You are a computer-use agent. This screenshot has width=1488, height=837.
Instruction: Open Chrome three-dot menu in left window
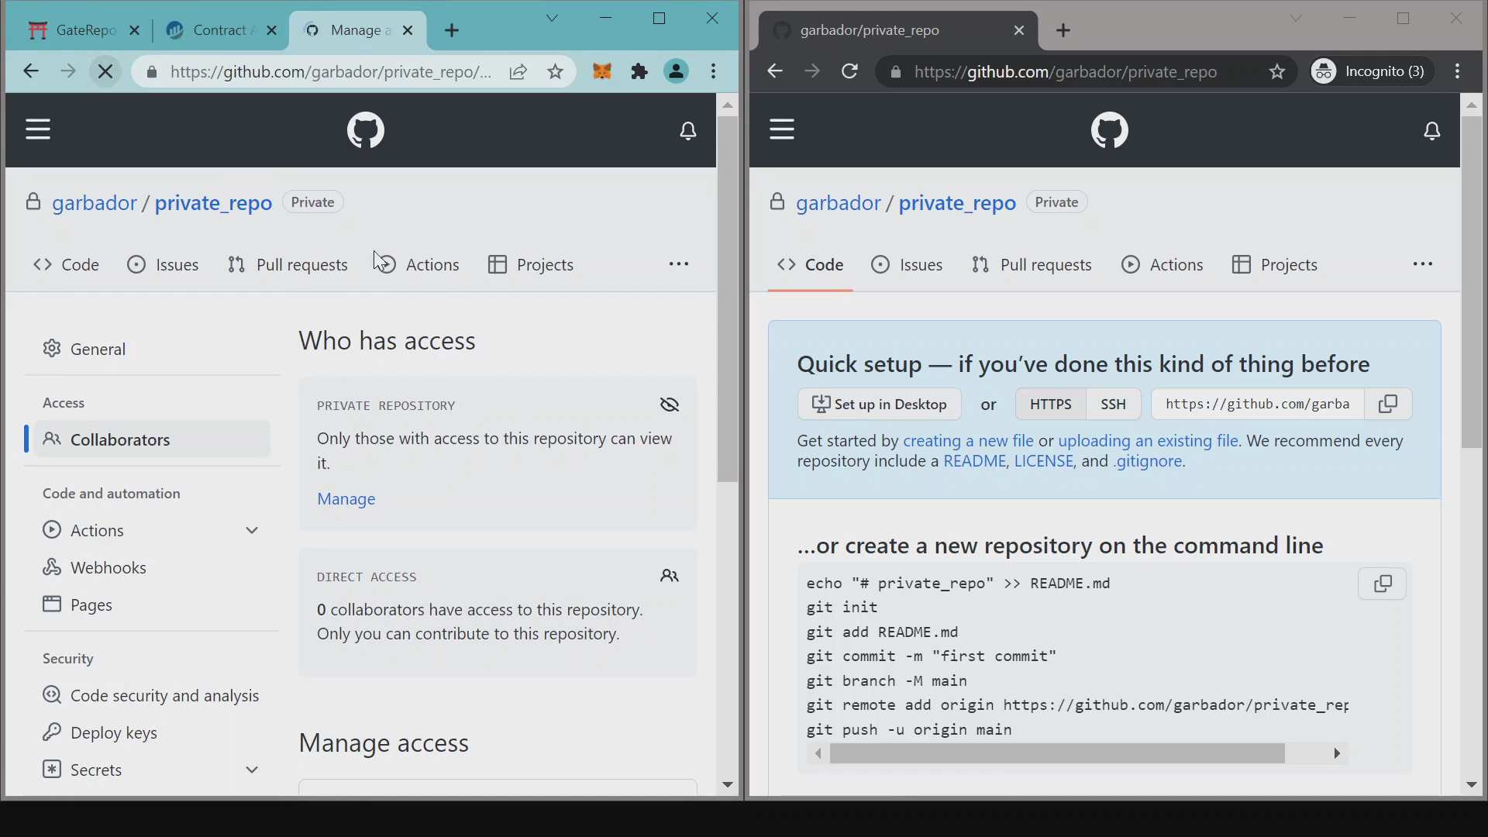(714, 71)
